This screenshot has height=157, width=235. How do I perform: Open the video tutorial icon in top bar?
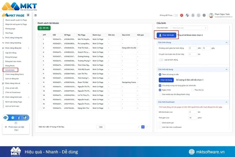pyautogui.click(x=198, y=15)
